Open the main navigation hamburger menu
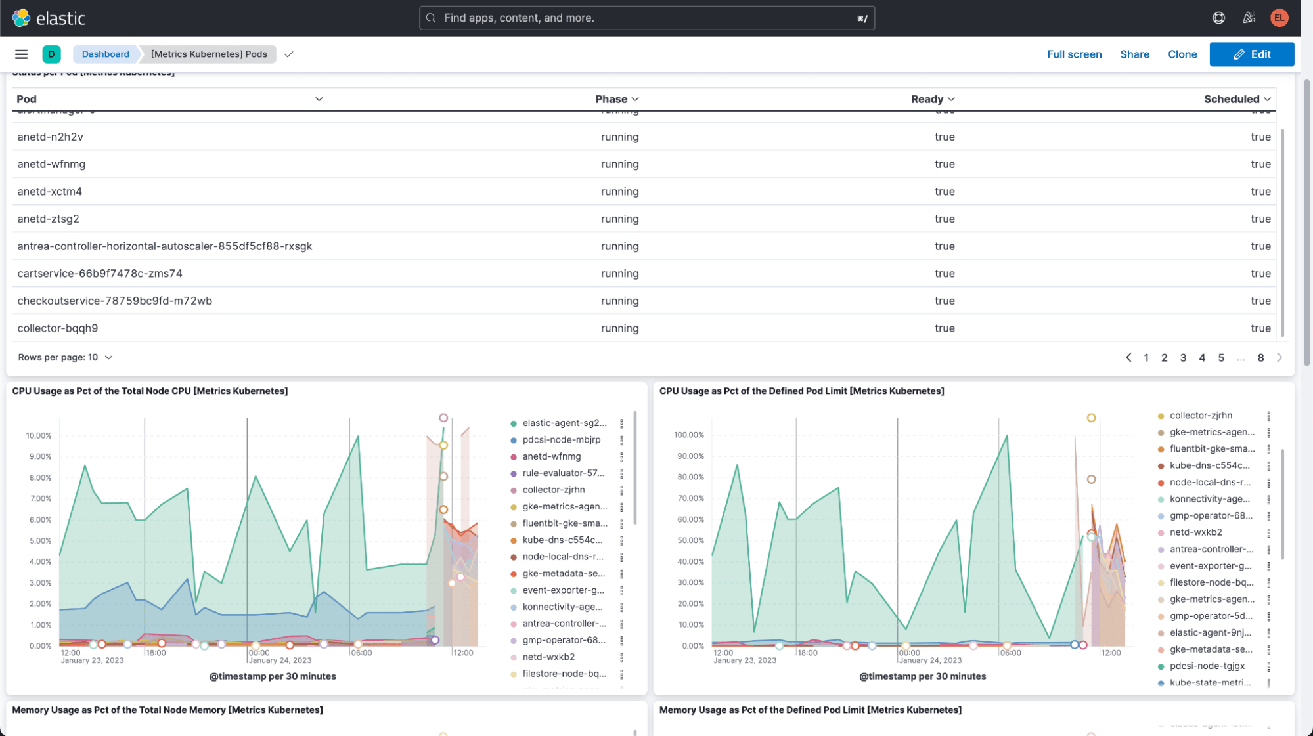The height and width of the screenshot is (736, 1313). pyautogui.click(x=21, y=54)
